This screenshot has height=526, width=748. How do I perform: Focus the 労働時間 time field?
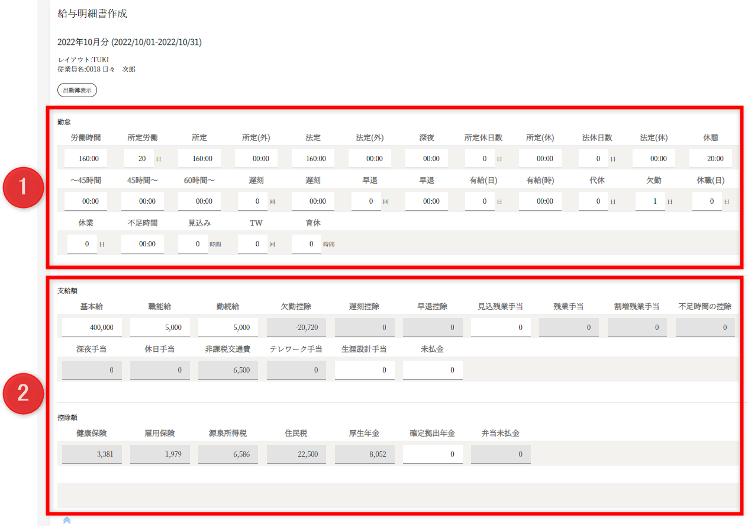pyautogui.click(x=85, y=159)
